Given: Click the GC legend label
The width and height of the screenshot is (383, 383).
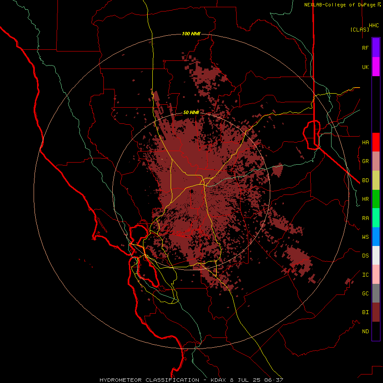Looking at the screenshot, I should point(365,294).
